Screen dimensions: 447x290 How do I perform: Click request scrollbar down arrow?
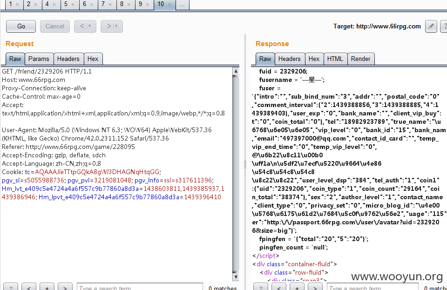tap(236, 277)
